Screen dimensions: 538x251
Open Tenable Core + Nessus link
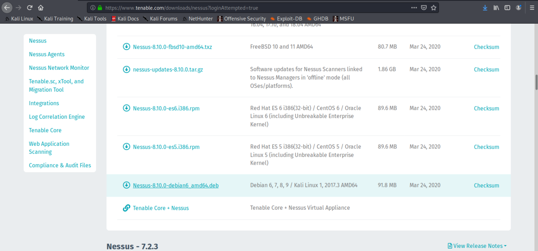(x=161, y=208)
